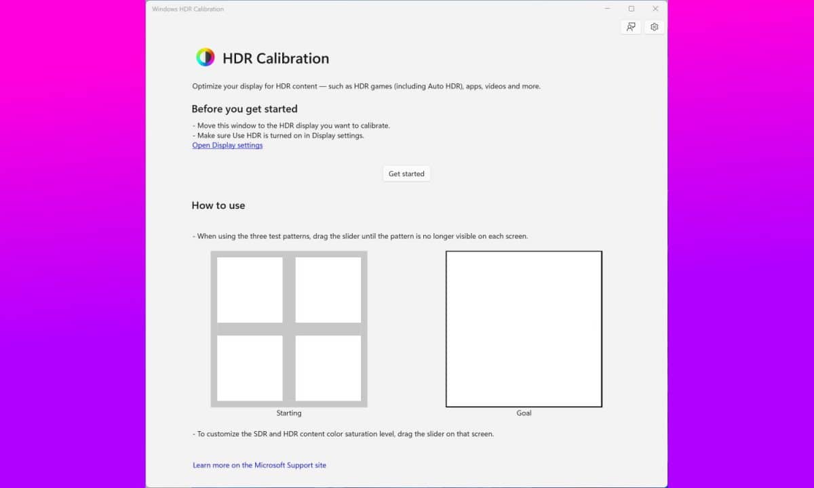This screenshot has width=814, height=488.
Task: Click the send feedback icon
Action: pos(630,26)
